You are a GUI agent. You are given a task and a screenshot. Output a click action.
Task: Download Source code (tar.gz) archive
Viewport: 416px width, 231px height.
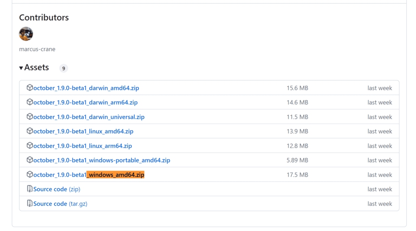pyautogui.click(x=60, y=204)
